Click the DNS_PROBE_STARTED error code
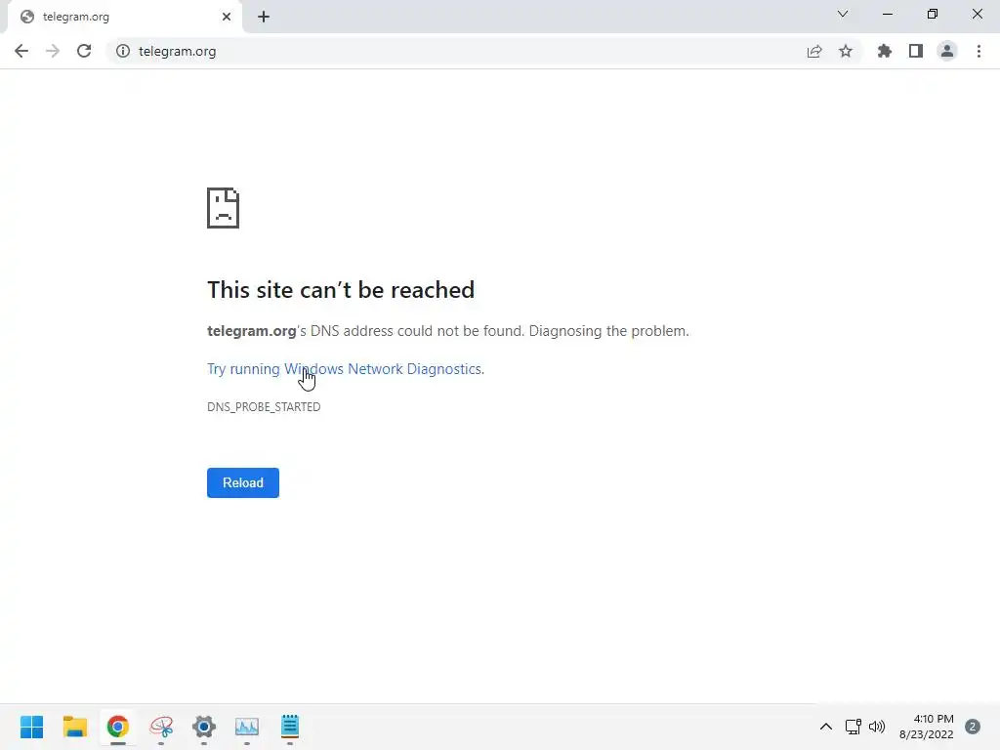Screen dimensions: 1000x750 264,407
